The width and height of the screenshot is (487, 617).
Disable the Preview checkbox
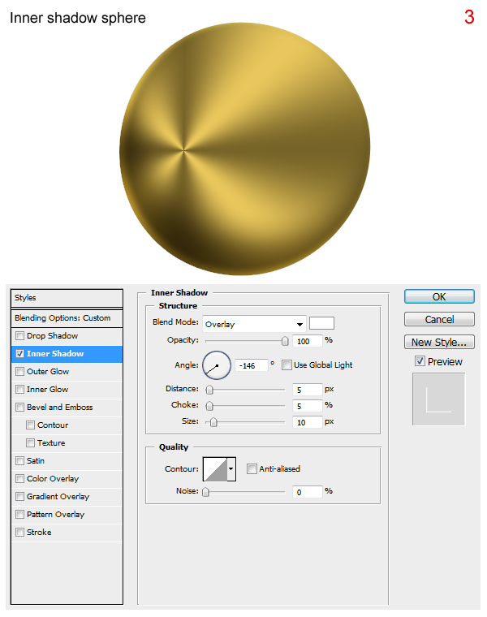coord(420,361)
